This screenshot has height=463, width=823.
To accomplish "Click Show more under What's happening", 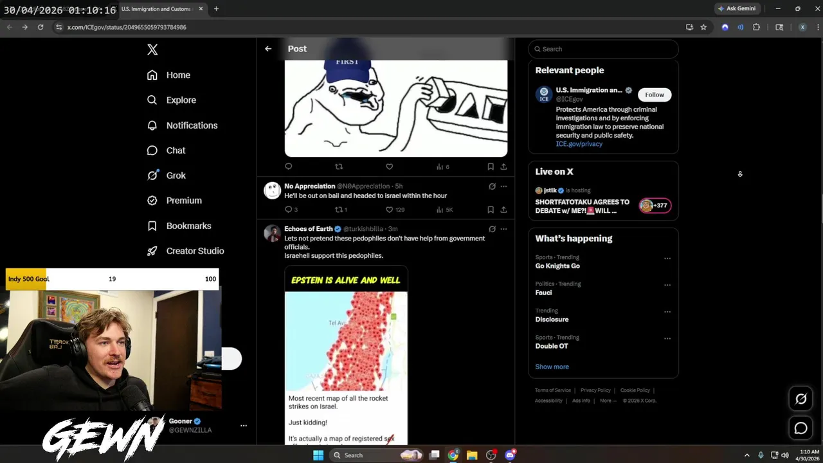I will click(552, 367).
